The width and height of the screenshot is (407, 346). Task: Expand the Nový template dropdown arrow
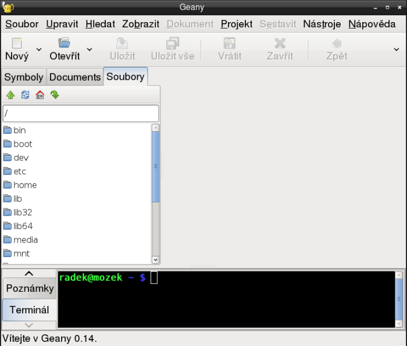click(x=39, y=49)
